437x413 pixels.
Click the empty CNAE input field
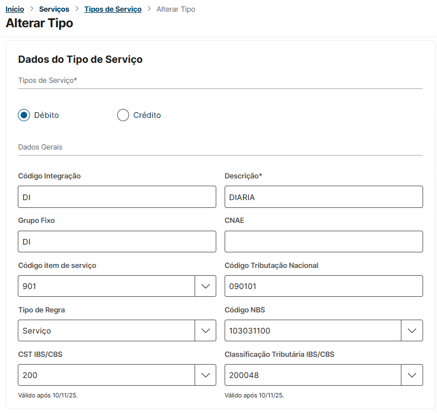pos(324,242)
